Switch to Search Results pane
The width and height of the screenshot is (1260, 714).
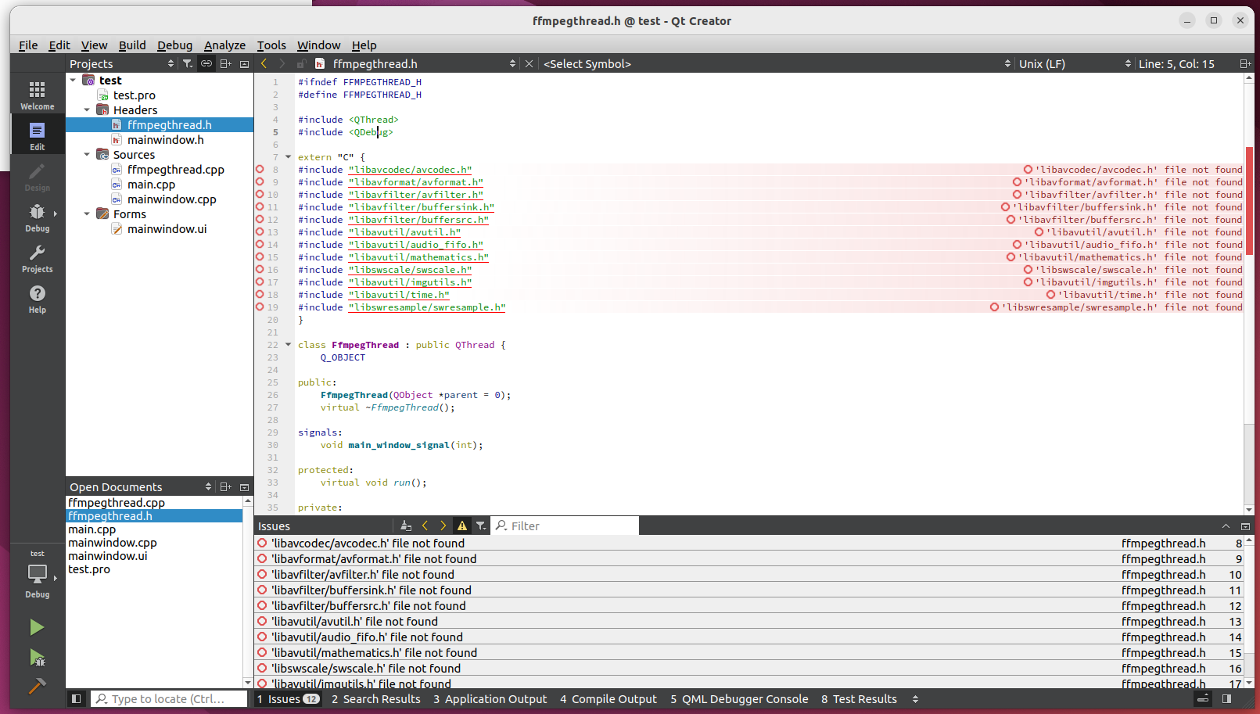click(376, 698)
